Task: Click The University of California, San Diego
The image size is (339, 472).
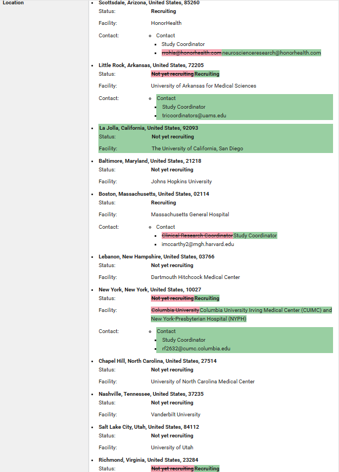Action: pyautogui.click(x=197, y=148)
